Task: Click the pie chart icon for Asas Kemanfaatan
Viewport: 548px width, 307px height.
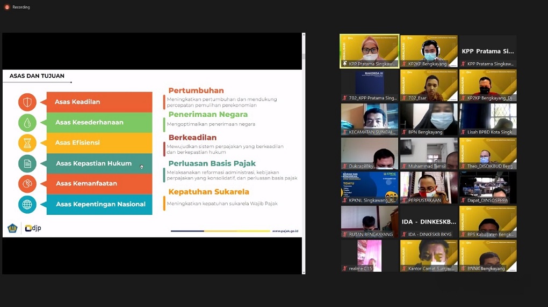Action: pos(27,184)
